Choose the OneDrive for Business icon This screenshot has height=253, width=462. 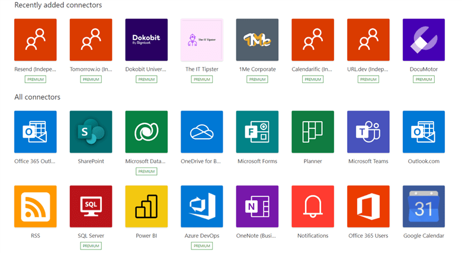[x=202, y=132]
